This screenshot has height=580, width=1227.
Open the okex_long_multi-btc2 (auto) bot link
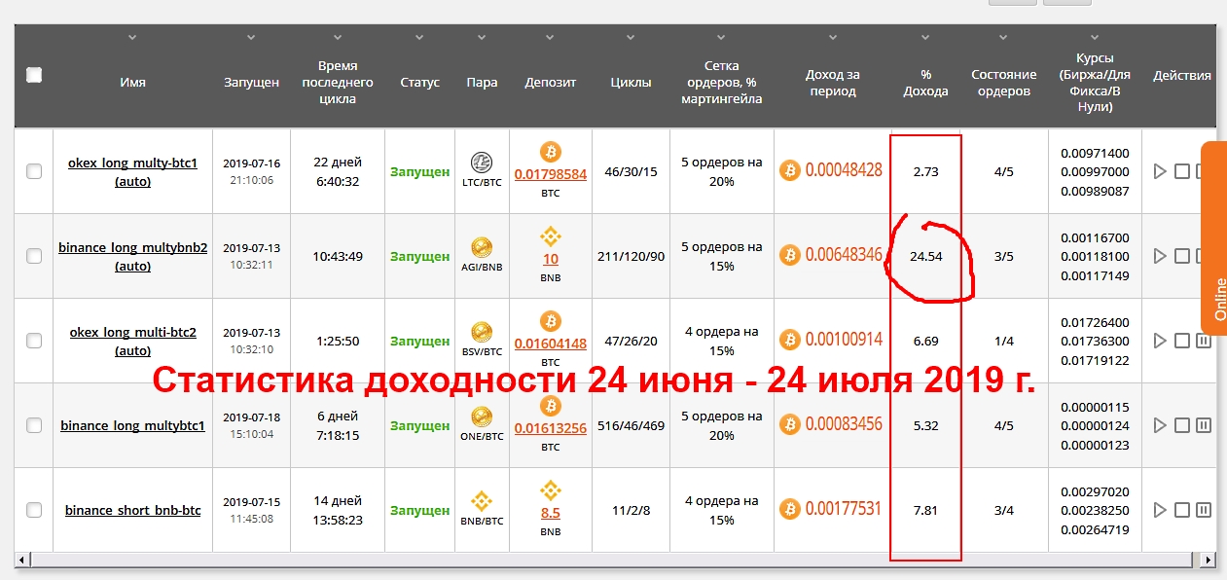132,342
